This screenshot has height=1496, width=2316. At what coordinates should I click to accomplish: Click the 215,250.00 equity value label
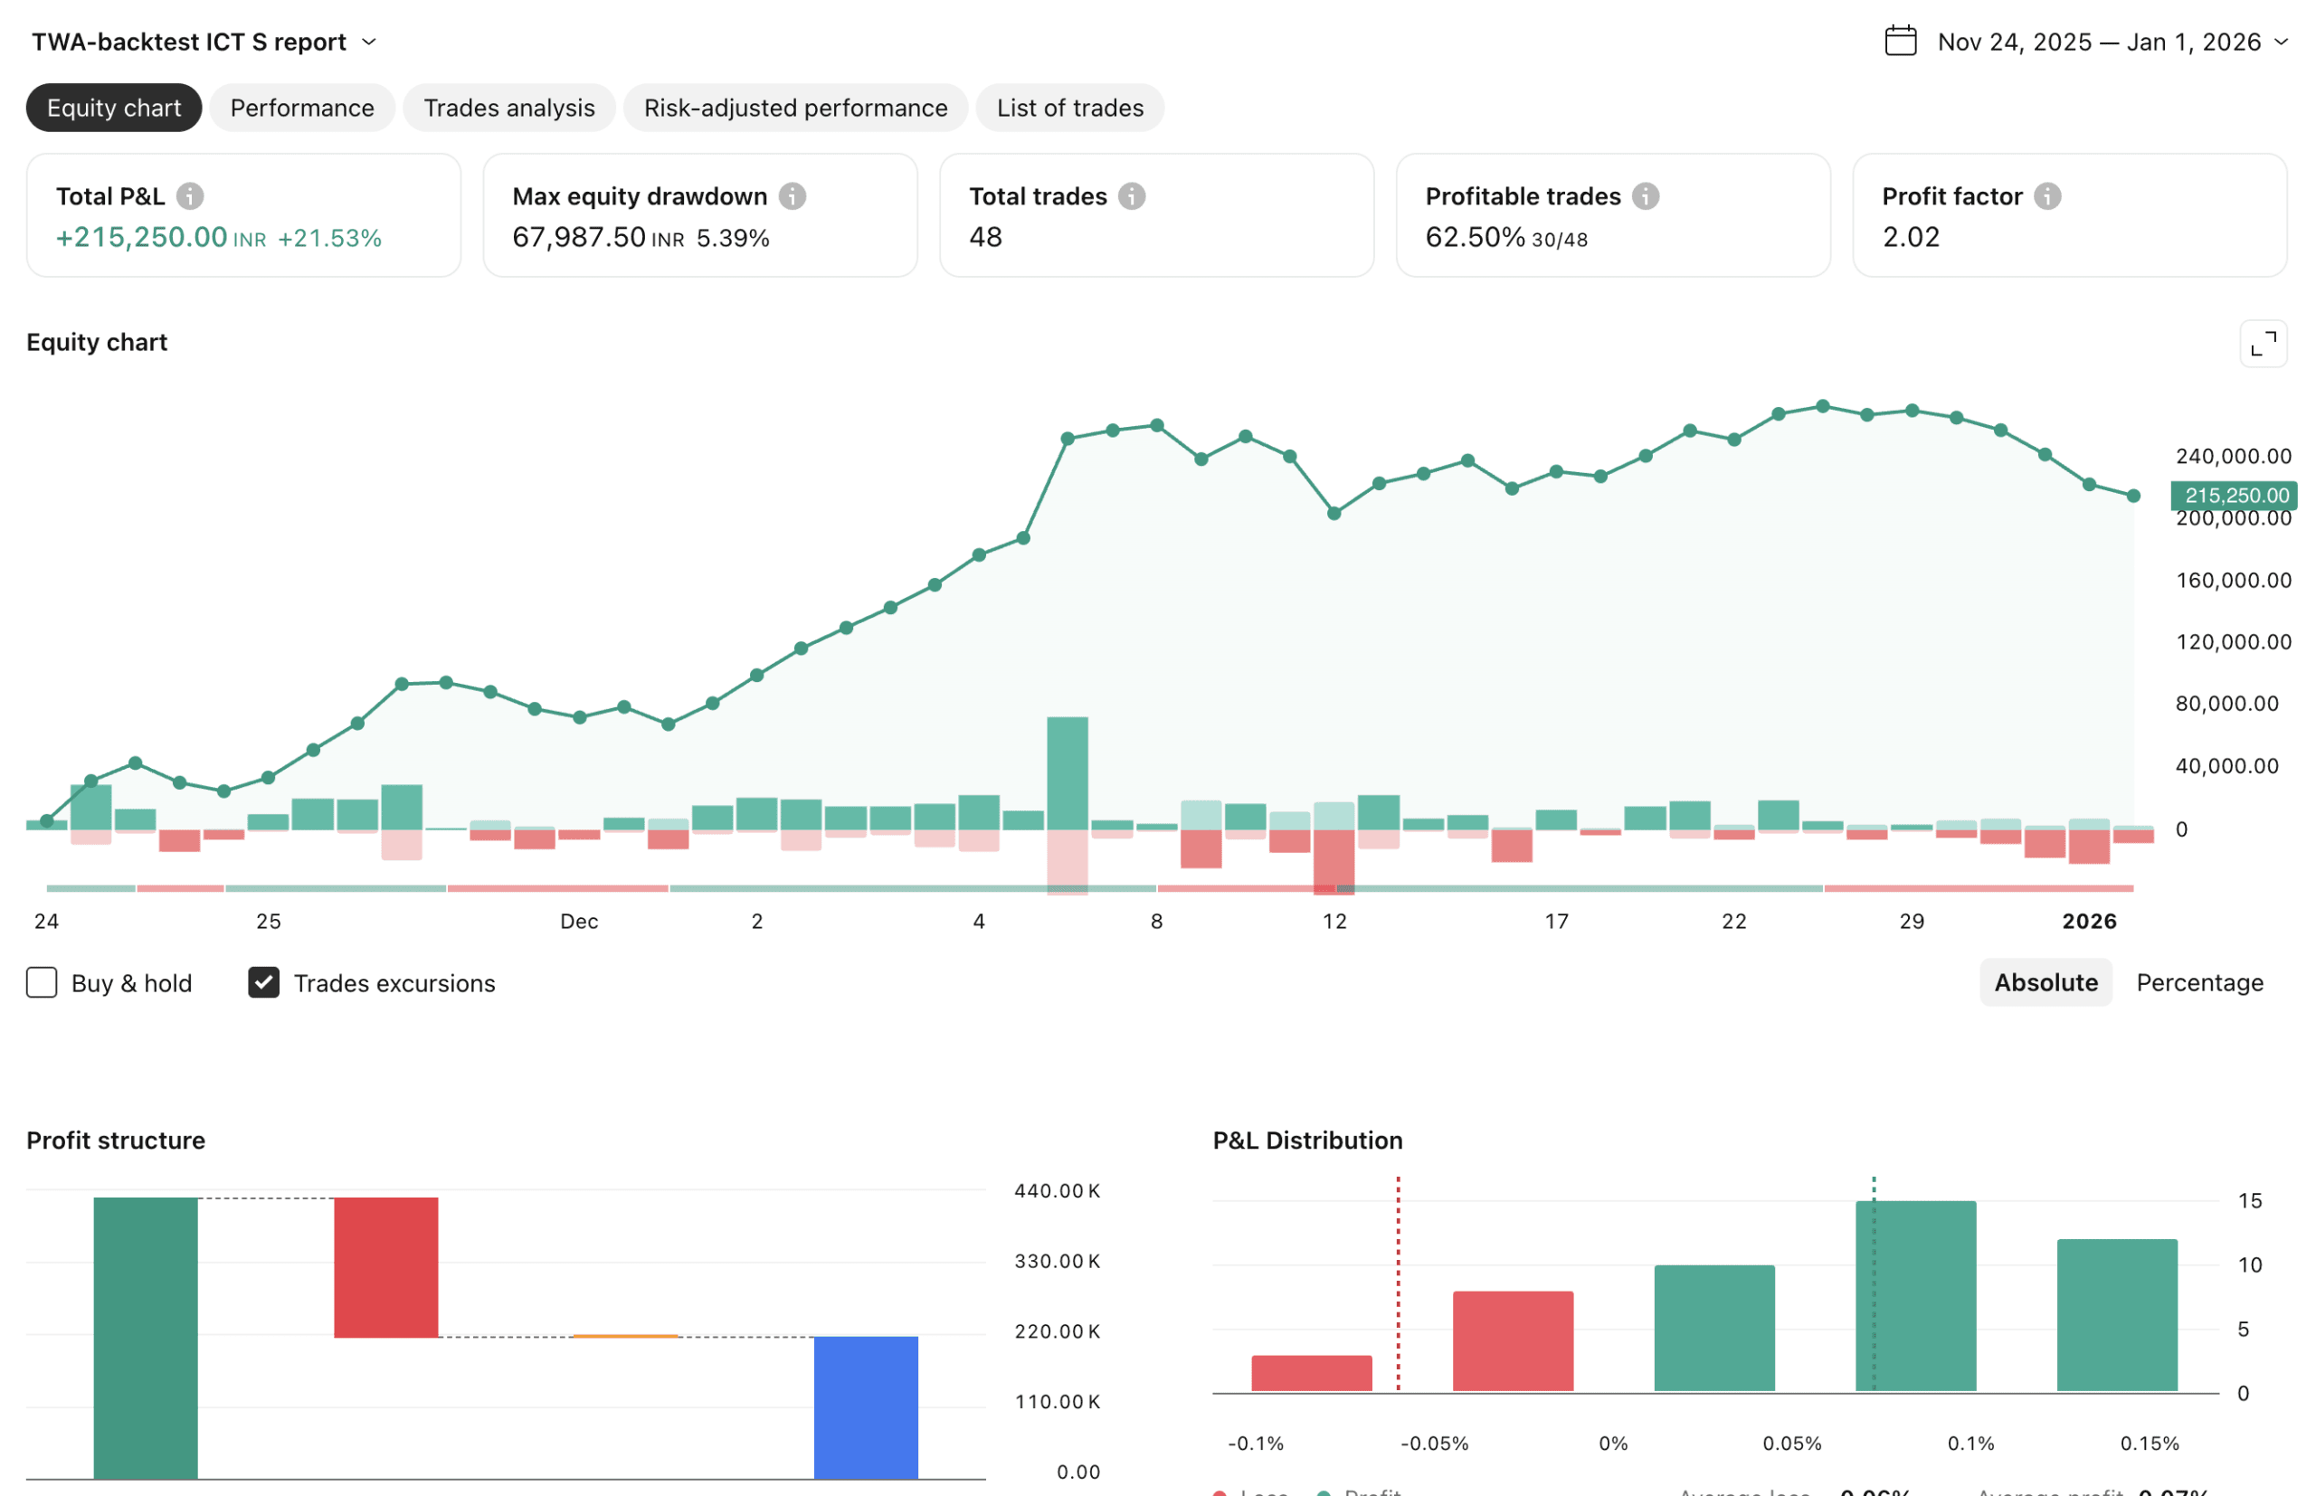[2234, 496]
